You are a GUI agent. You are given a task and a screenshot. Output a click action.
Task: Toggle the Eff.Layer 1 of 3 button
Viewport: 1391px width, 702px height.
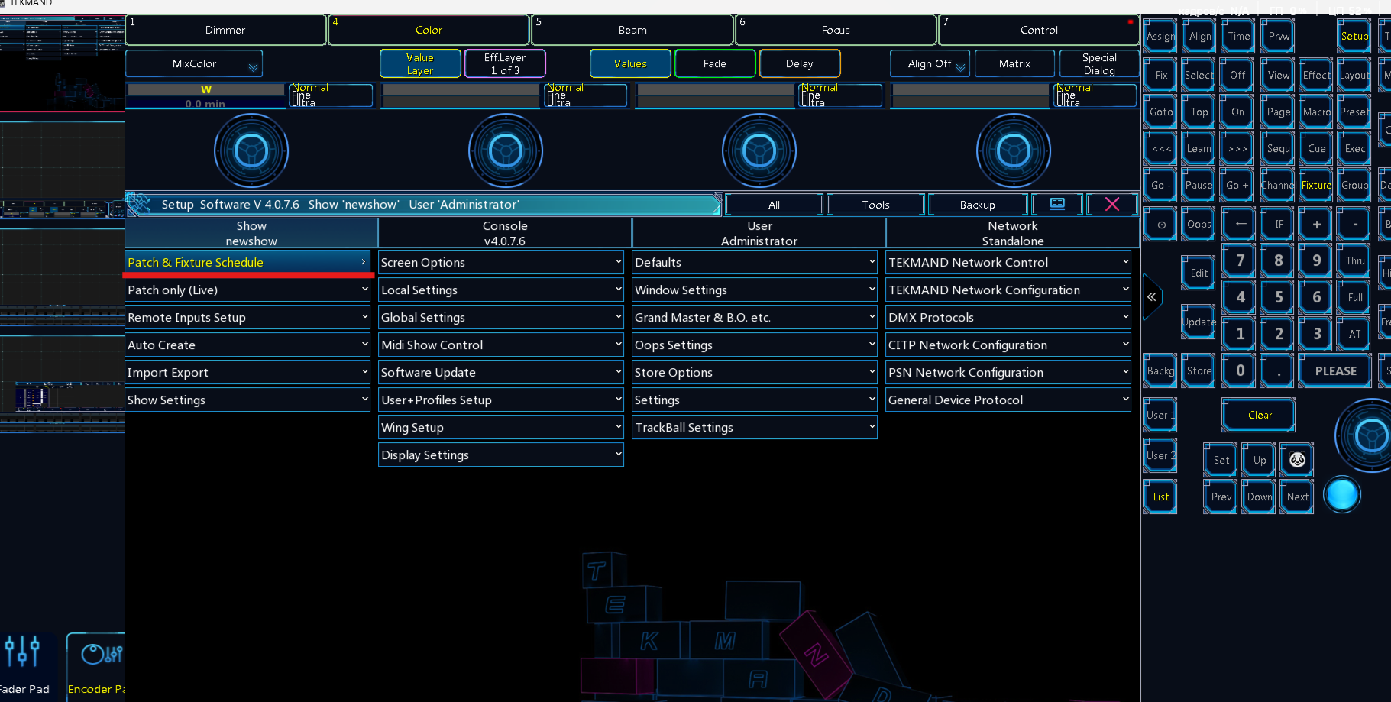[x=505, y=63]
